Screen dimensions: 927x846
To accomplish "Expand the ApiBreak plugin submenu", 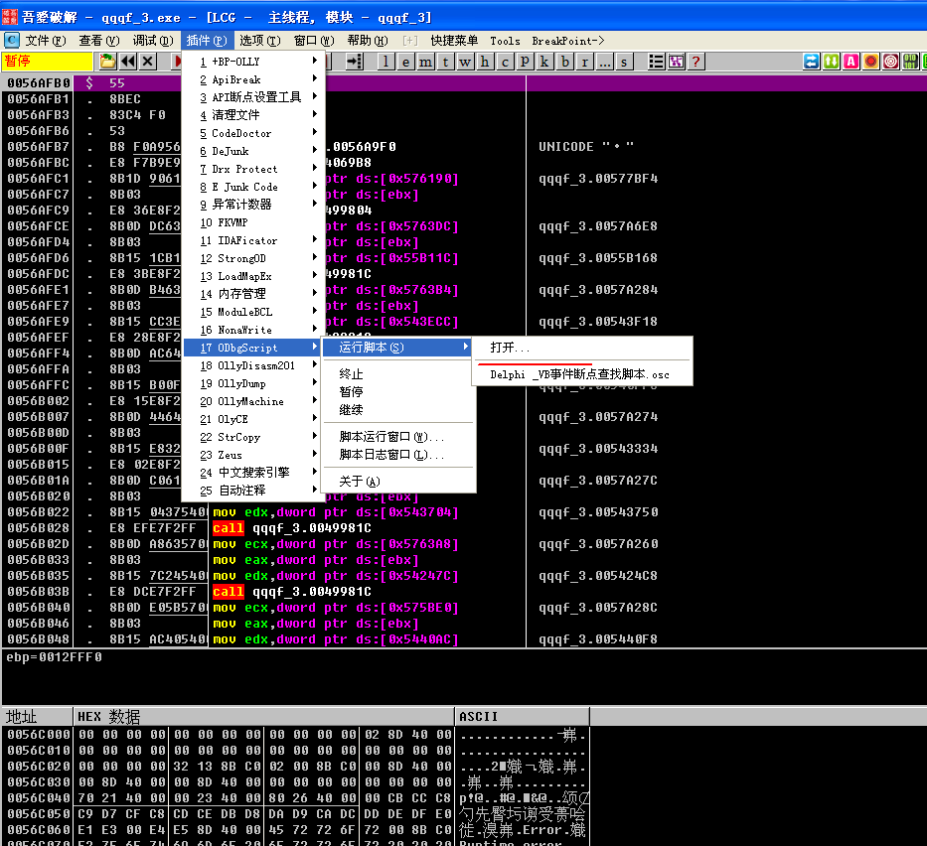I will 253,79.
